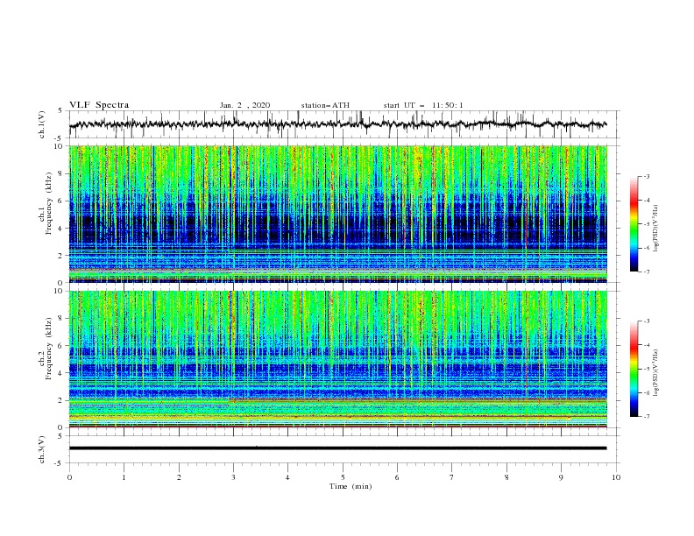Select the "ch.1 Frequency (kHz)" axis label
The width and height of the screenshot is (694, 536).
point(46,204)
